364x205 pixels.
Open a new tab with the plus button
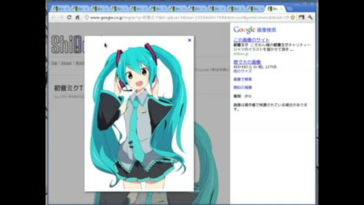tap(289, 9)
